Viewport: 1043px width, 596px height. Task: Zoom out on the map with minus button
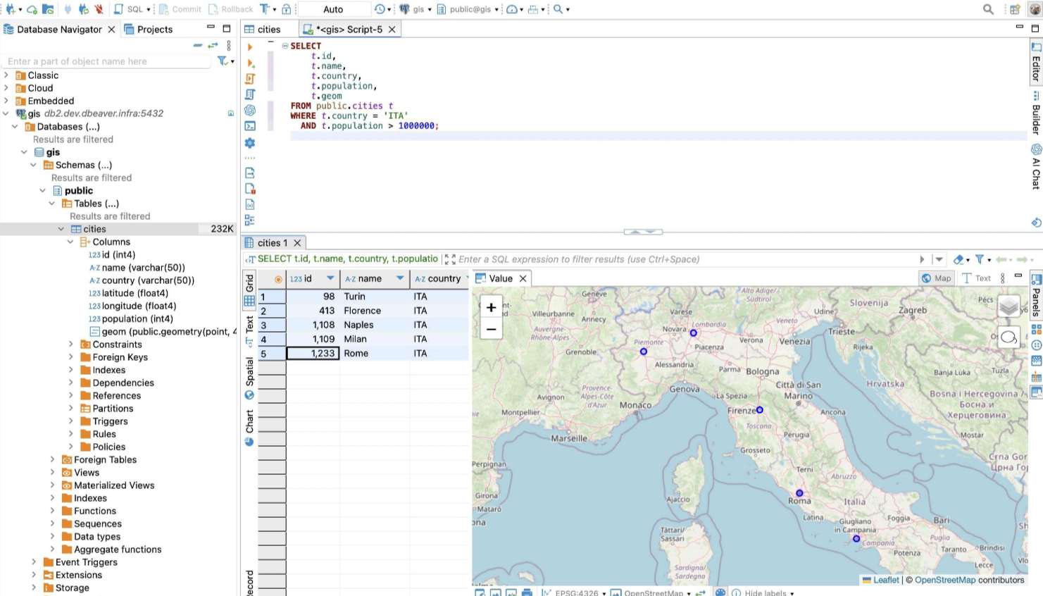click(x=491, y=328)
